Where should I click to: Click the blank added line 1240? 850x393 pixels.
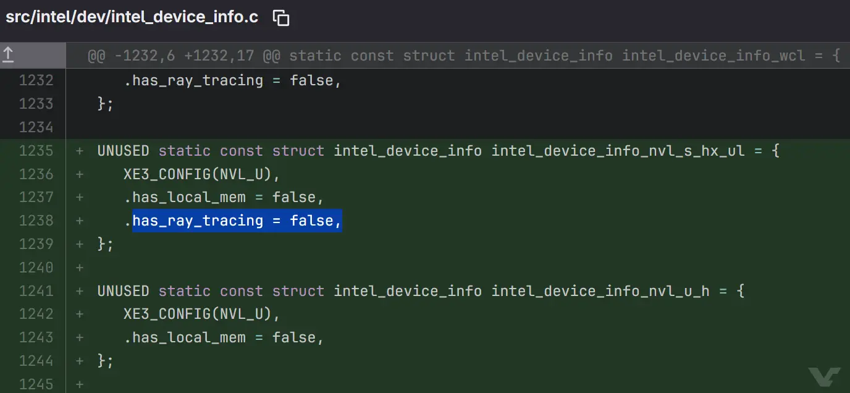click(371, 268)
